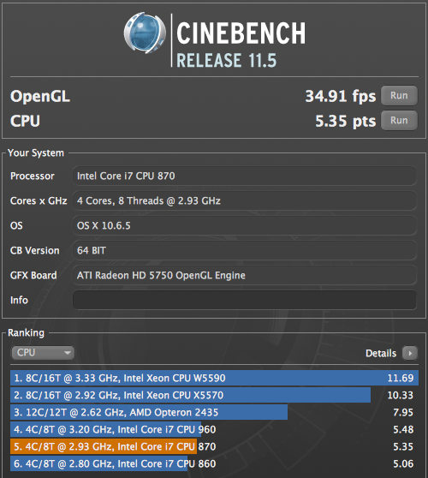
Task: Select the Processor field Intel Core i7 CPU 870
Action: 245,176
